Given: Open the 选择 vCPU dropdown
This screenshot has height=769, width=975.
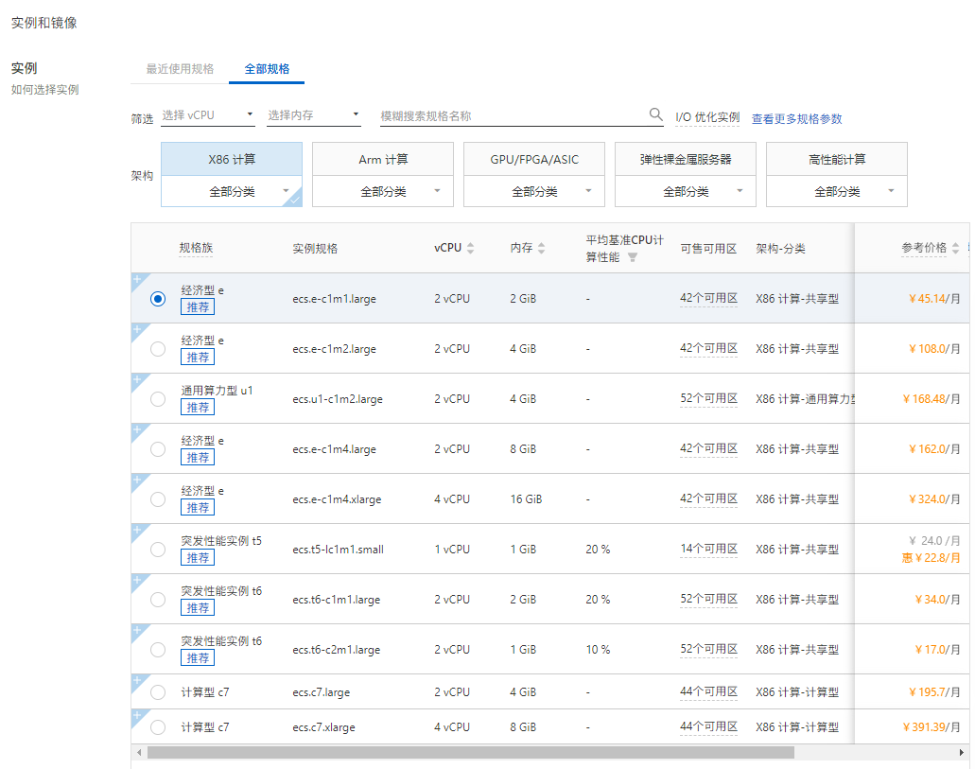Looking at the screenshot, I should point(208,115).
